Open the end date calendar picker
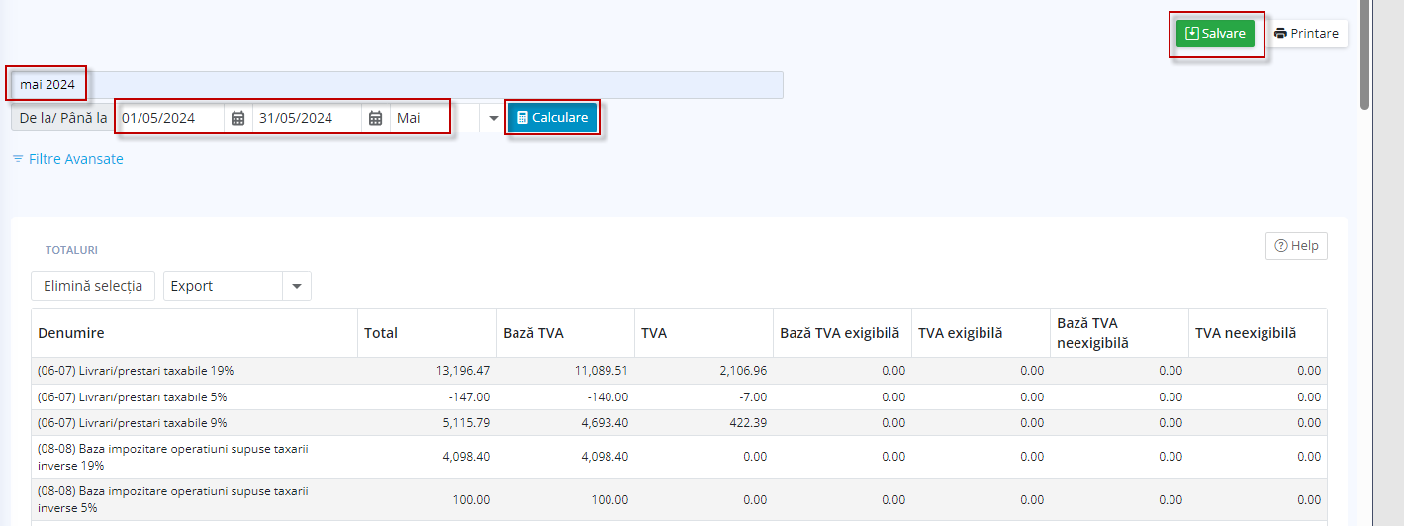Image resolution: width=1404 pixels, height=526 pixels. coord(376,118)
